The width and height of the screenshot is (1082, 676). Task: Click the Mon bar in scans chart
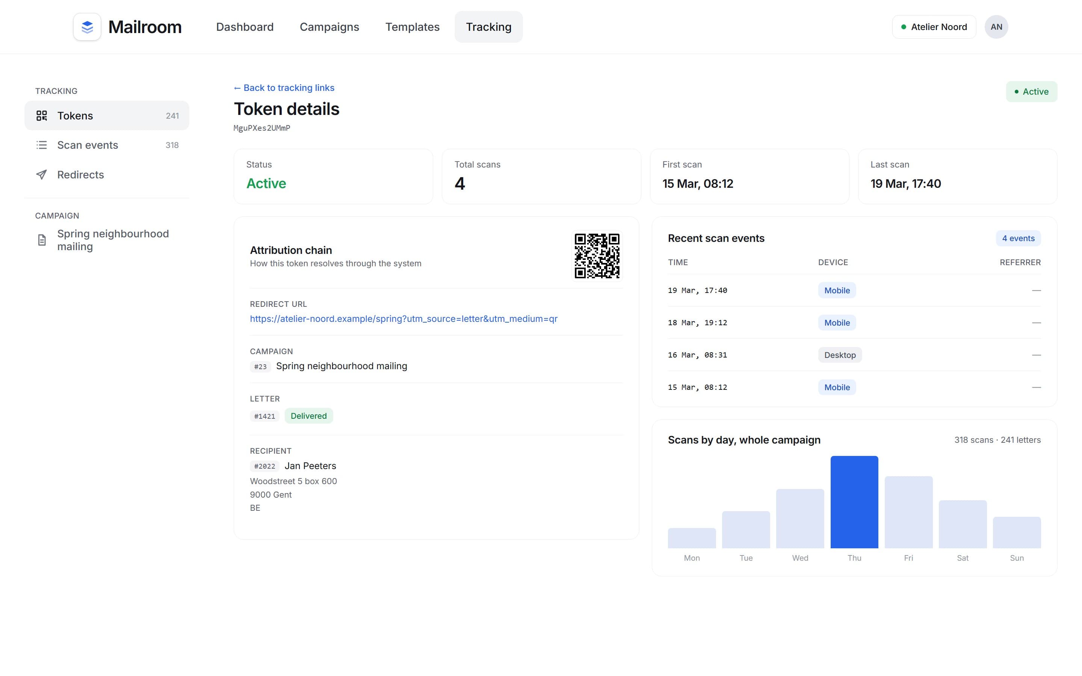tap(692, 538)
